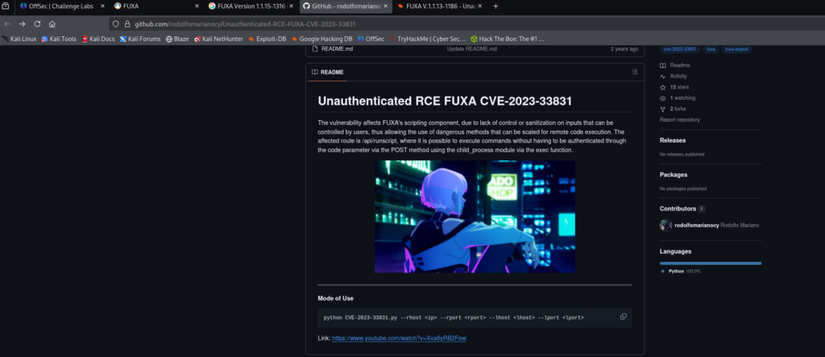Open a new browser tab with plus icon
Image resolution: width=825 pixels, height=357 pixels.
pyautogui.click(x=495, y=6)
